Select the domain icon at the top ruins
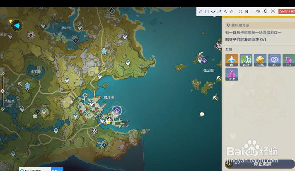 tap(112, 11)
